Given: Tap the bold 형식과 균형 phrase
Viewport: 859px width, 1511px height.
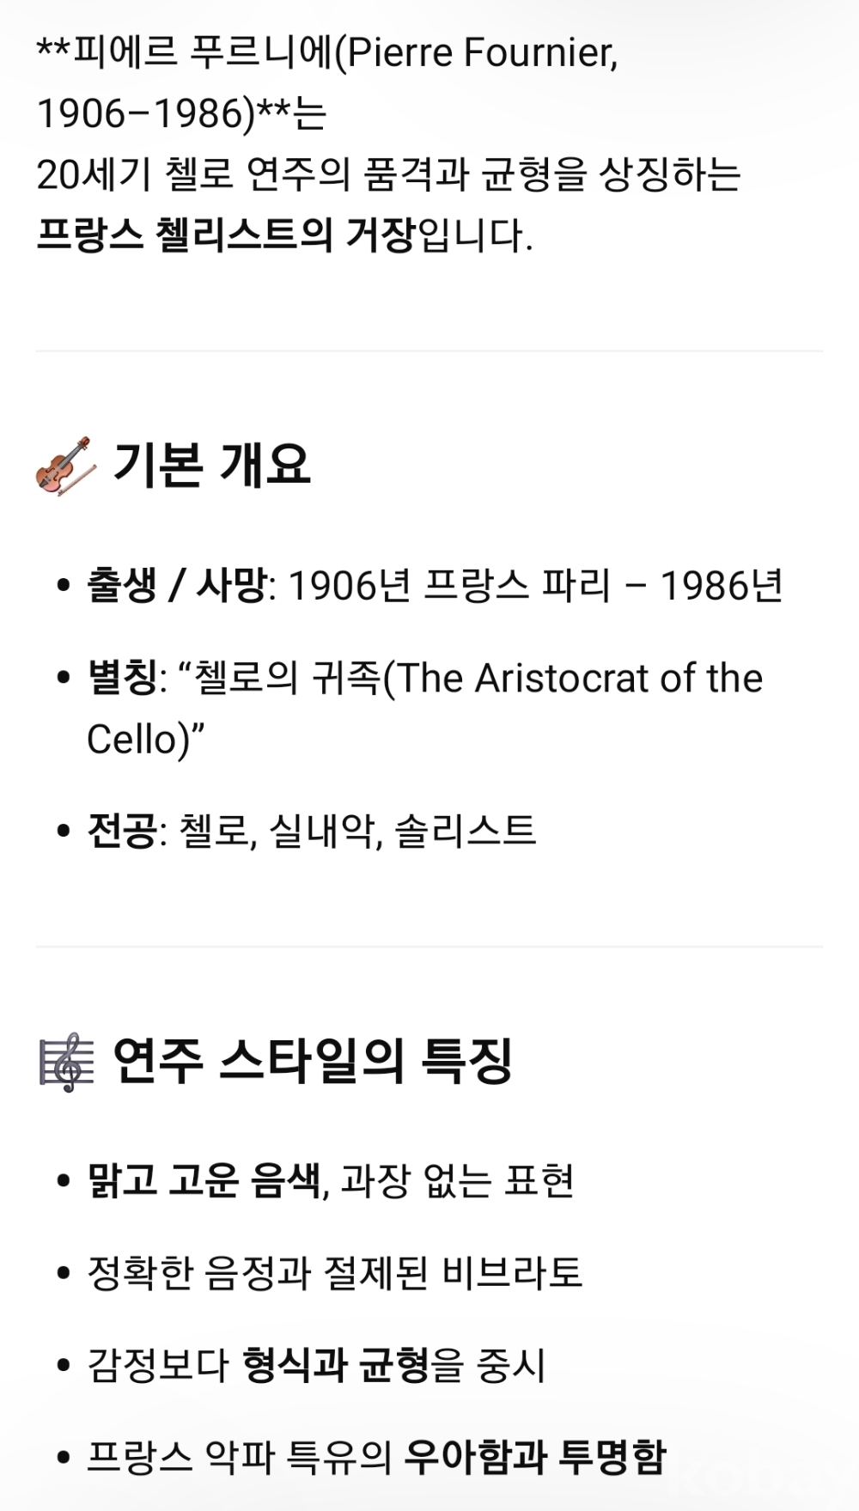Looking at the screenshot, I should (x=335, y=1364).
